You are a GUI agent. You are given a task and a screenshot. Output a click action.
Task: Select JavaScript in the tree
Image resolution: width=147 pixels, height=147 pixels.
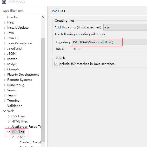point(15,48)
